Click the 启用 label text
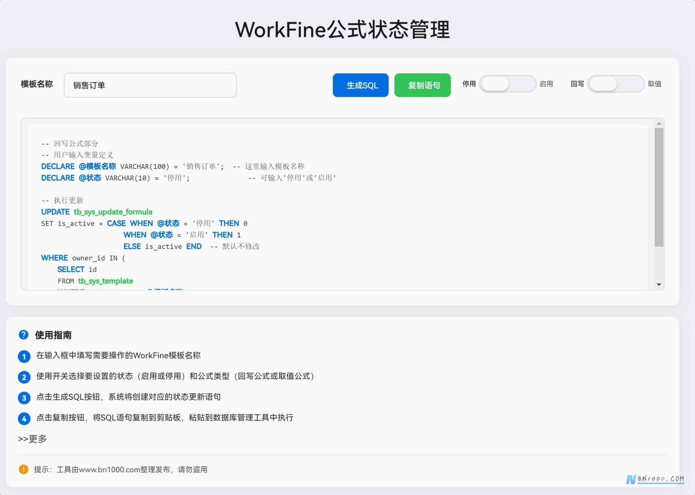695x495 pixels. [x=546, y=84]
